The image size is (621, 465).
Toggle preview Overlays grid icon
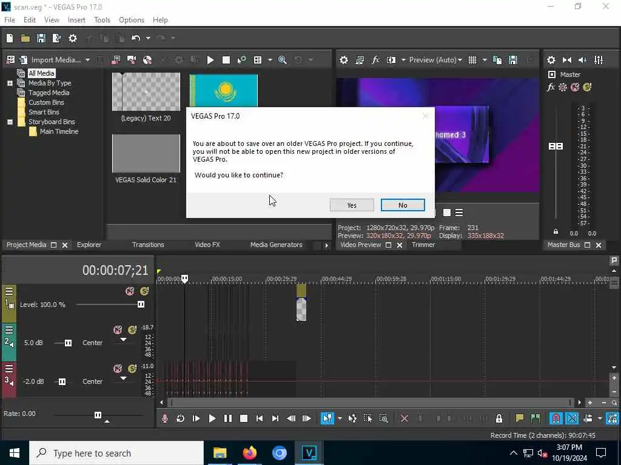click(472, 60)
